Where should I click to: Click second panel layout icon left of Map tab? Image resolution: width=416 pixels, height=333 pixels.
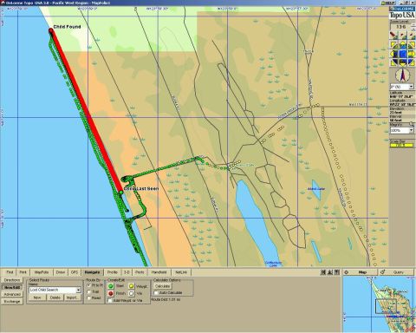(x=330, y=272)
